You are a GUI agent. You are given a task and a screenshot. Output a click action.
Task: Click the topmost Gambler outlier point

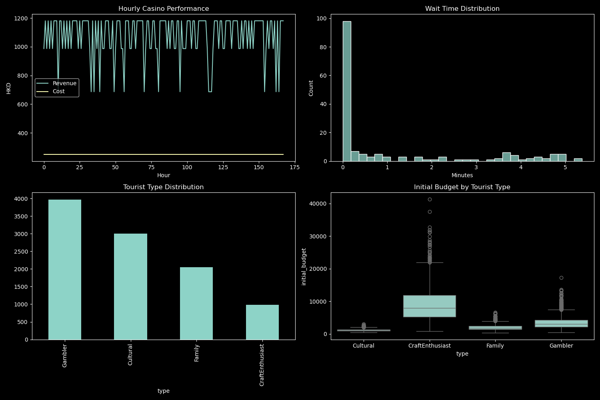point(561,278)
